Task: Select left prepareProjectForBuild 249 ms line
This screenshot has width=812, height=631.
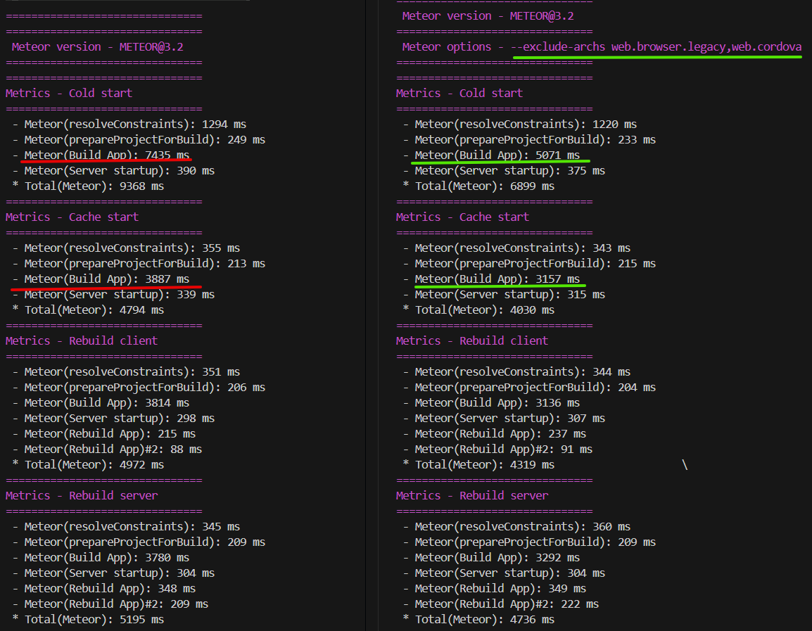Action: (139, 140)
